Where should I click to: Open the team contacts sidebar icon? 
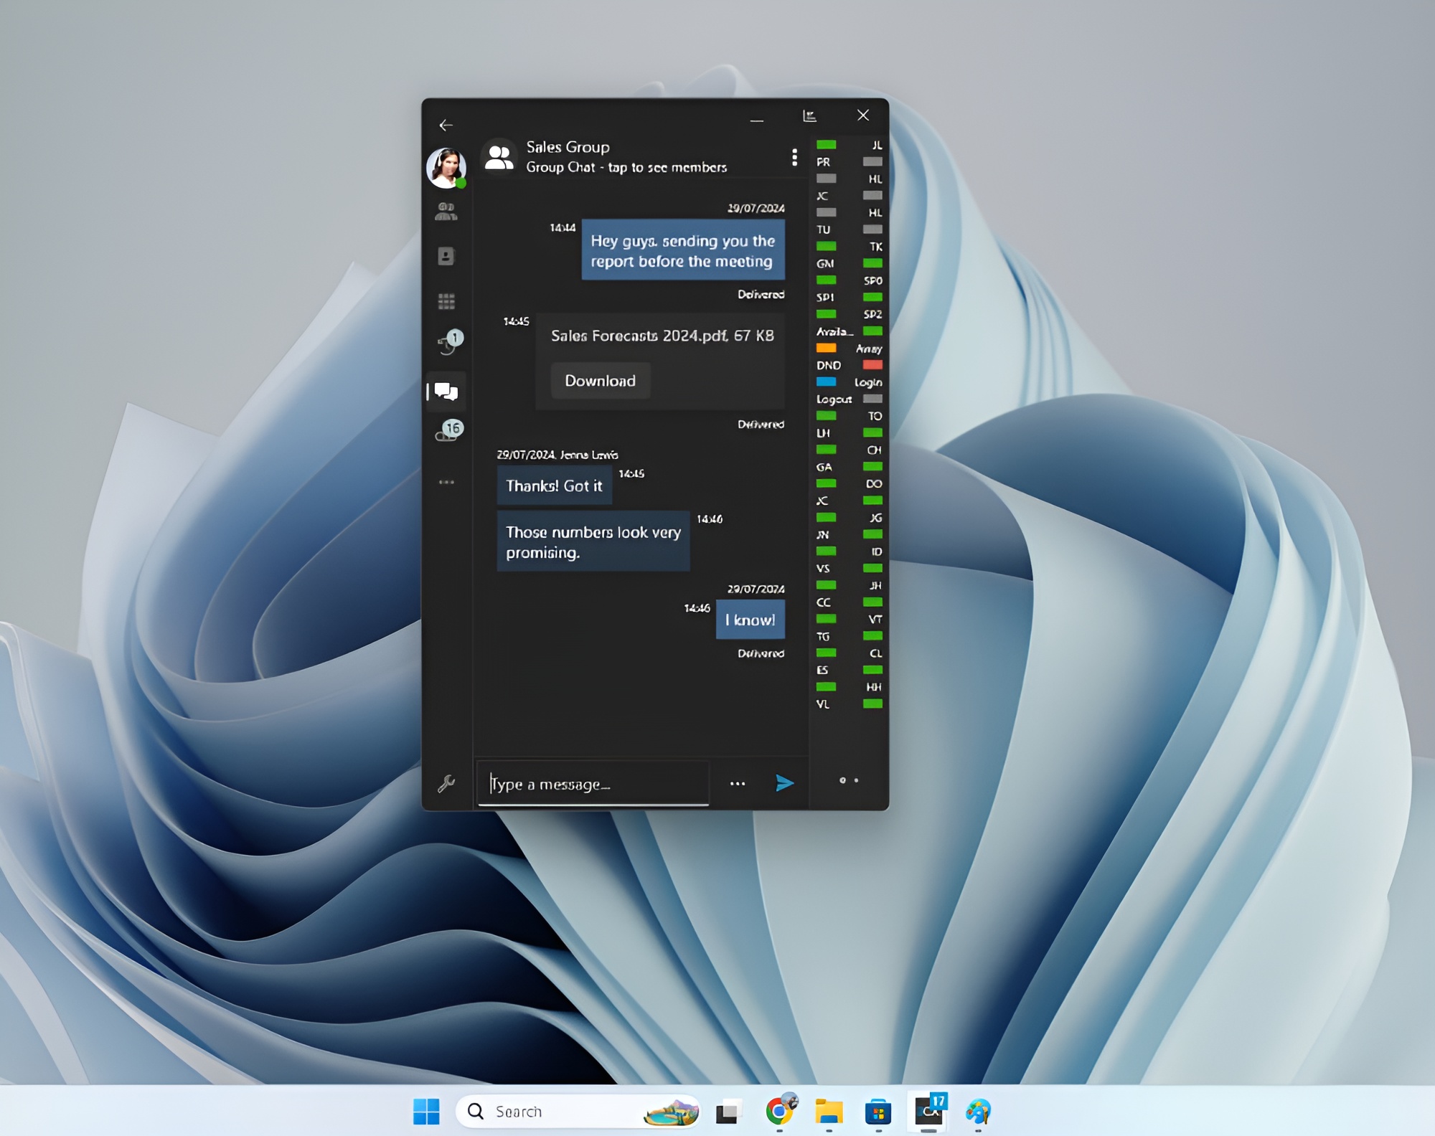(446, 211)
